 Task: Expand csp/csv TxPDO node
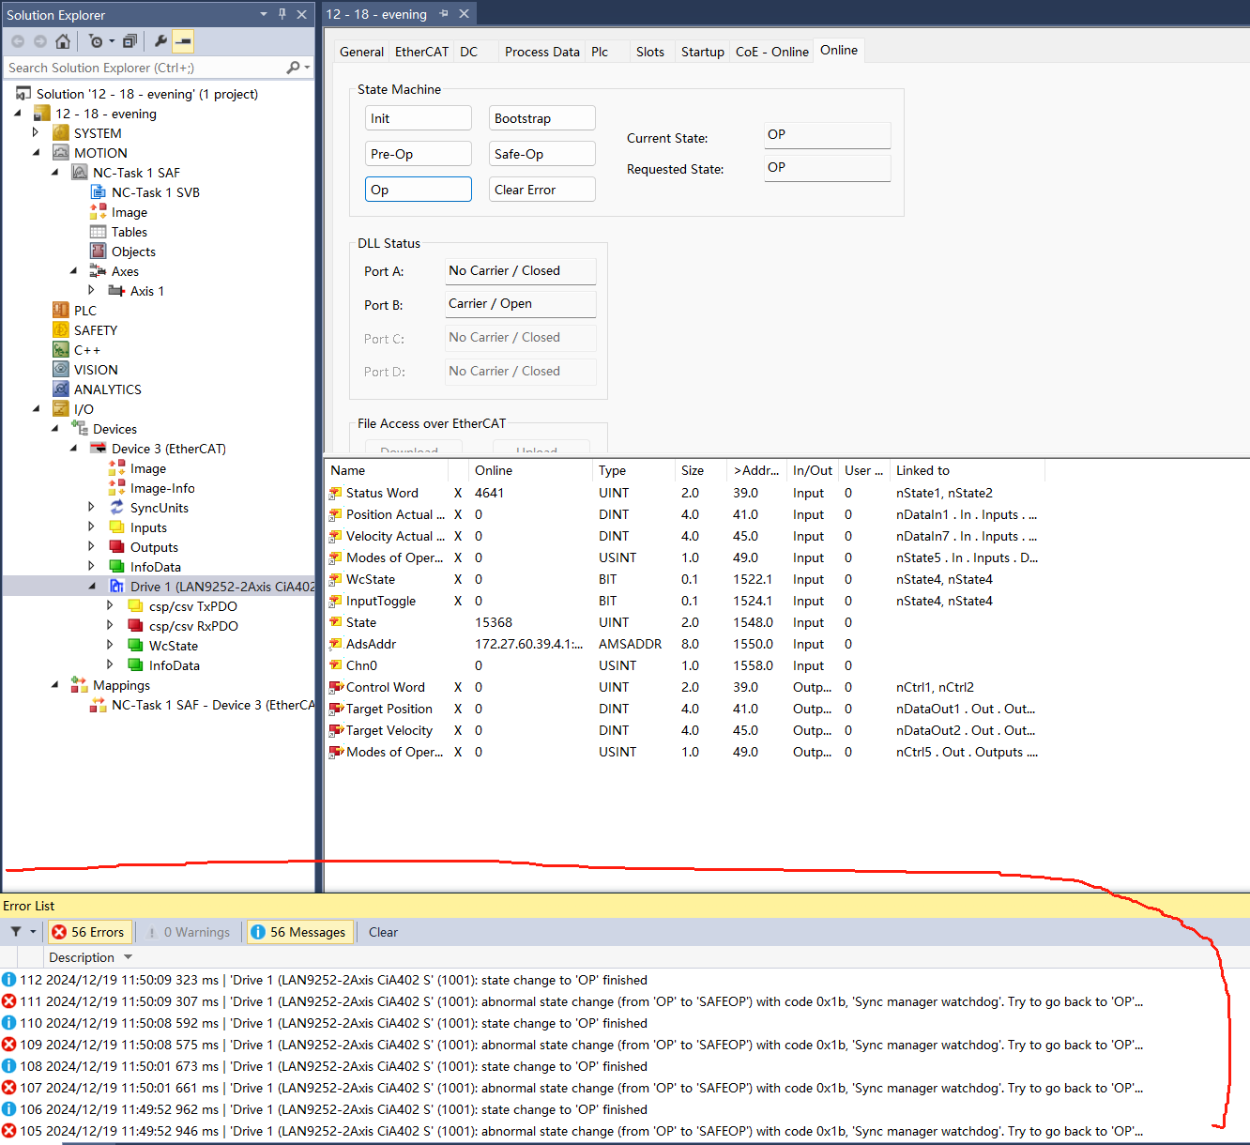tap(111, 605)
